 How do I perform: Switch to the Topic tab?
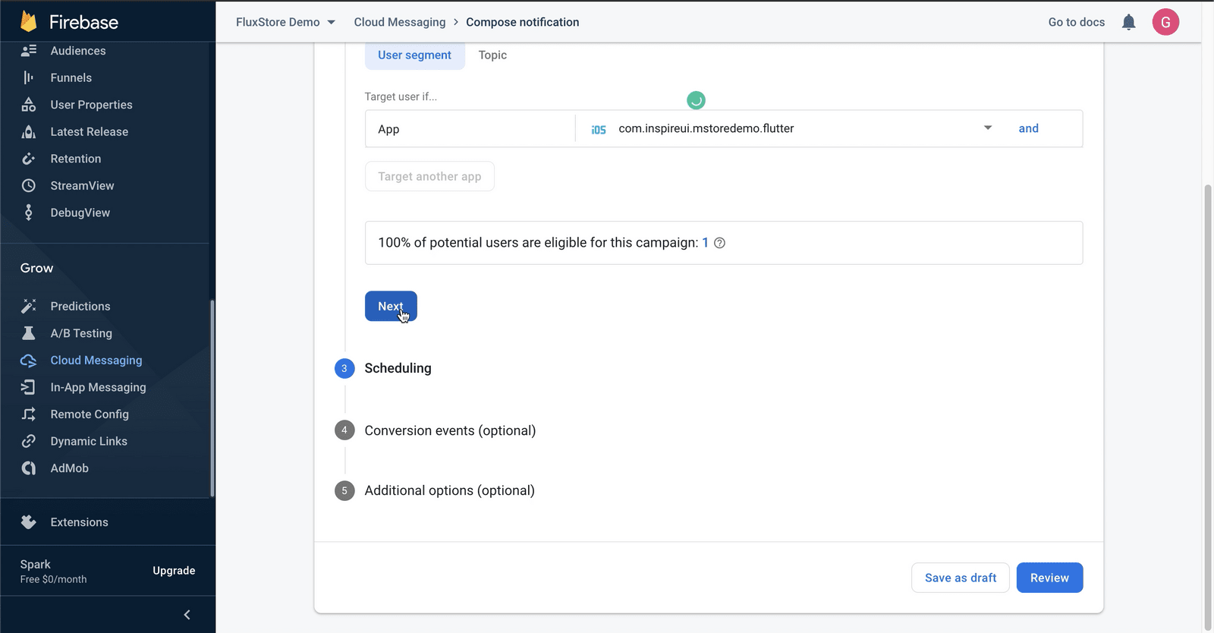pos(492,55)
